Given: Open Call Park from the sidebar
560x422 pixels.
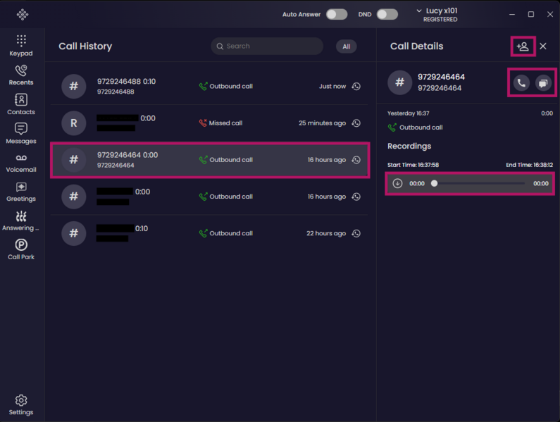Looking at the screenshot, I should coord(21,250).
